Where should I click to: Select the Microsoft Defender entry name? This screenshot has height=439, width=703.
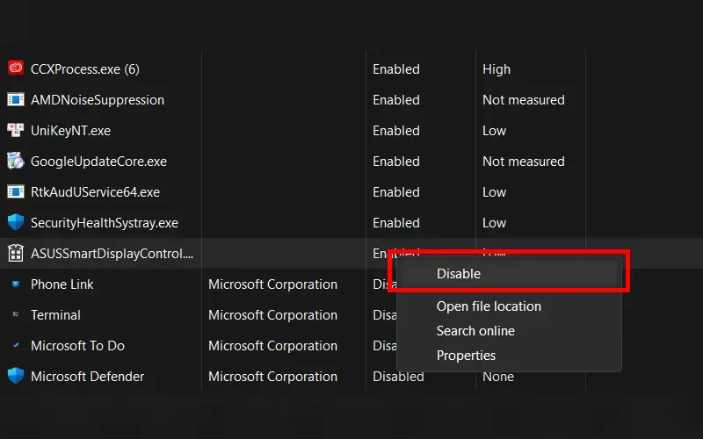click(87, 377)
